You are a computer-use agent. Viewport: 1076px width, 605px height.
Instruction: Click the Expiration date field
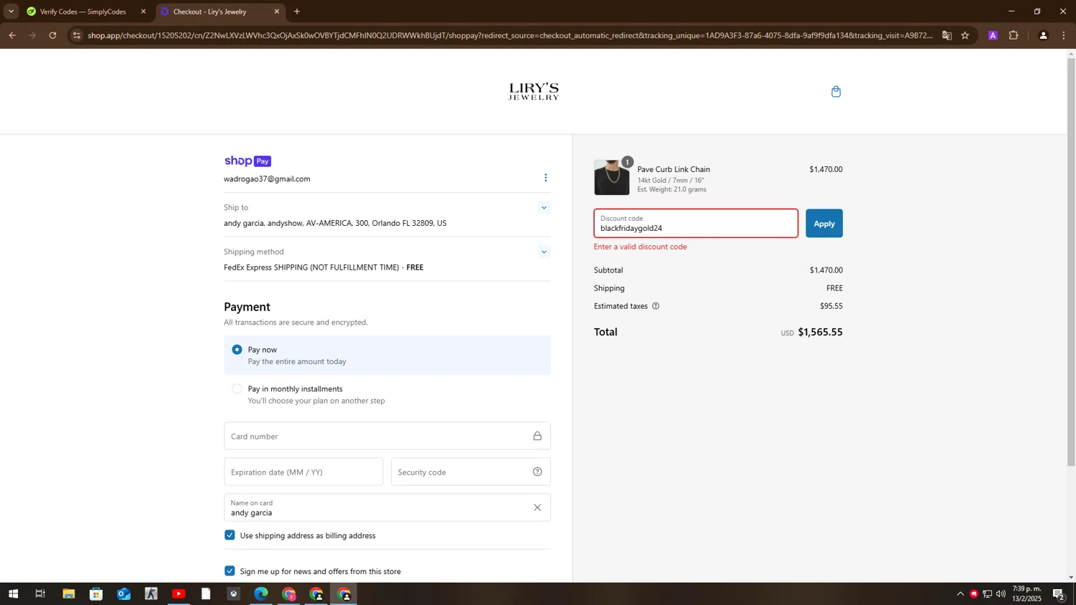(303, 472)
